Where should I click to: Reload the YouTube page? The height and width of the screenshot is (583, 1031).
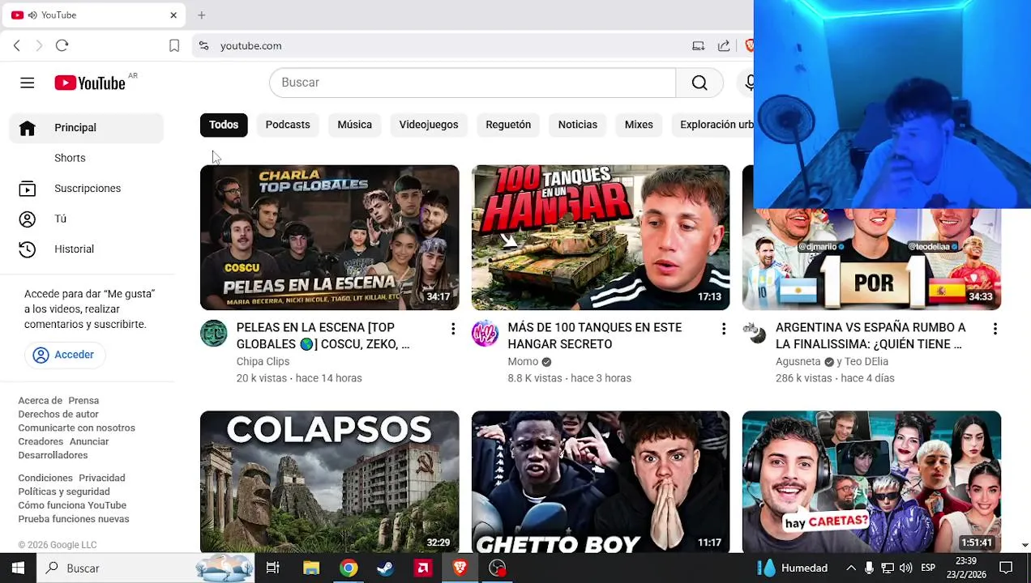[62, 45]
